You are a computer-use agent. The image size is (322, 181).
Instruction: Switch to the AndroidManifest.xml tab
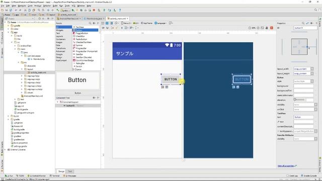69,19
